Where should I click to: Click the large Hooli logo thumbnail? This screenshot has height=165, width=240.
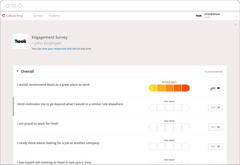coord(21,41)
